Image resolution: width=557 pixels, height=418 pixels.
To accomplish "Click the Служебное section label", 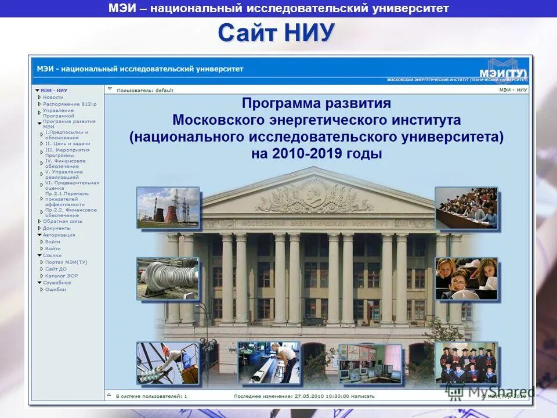I will click(57, 283).
